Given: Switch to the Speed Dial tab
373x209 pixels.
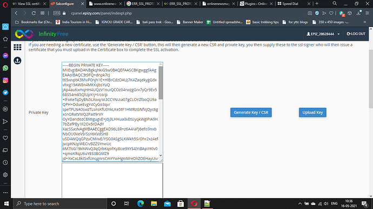Looking at the screenshot, I should (x=294, y=4).
